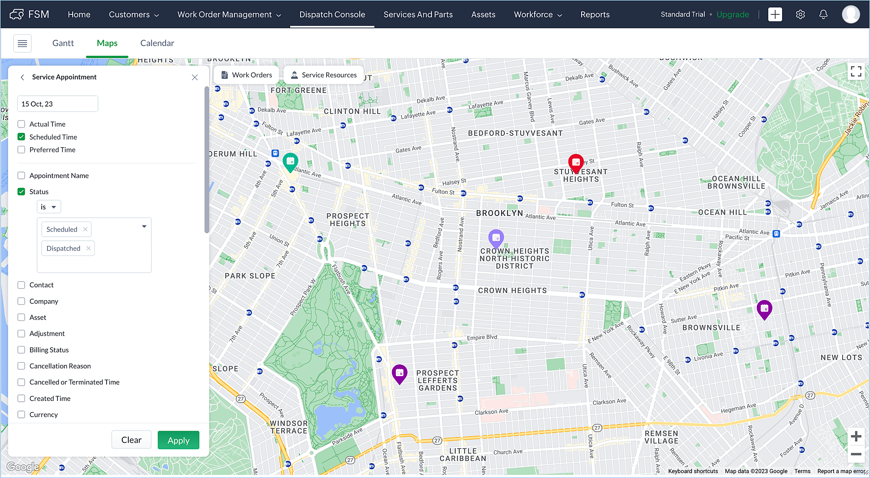Open the 'is' condition dropdown

(49, 207)
